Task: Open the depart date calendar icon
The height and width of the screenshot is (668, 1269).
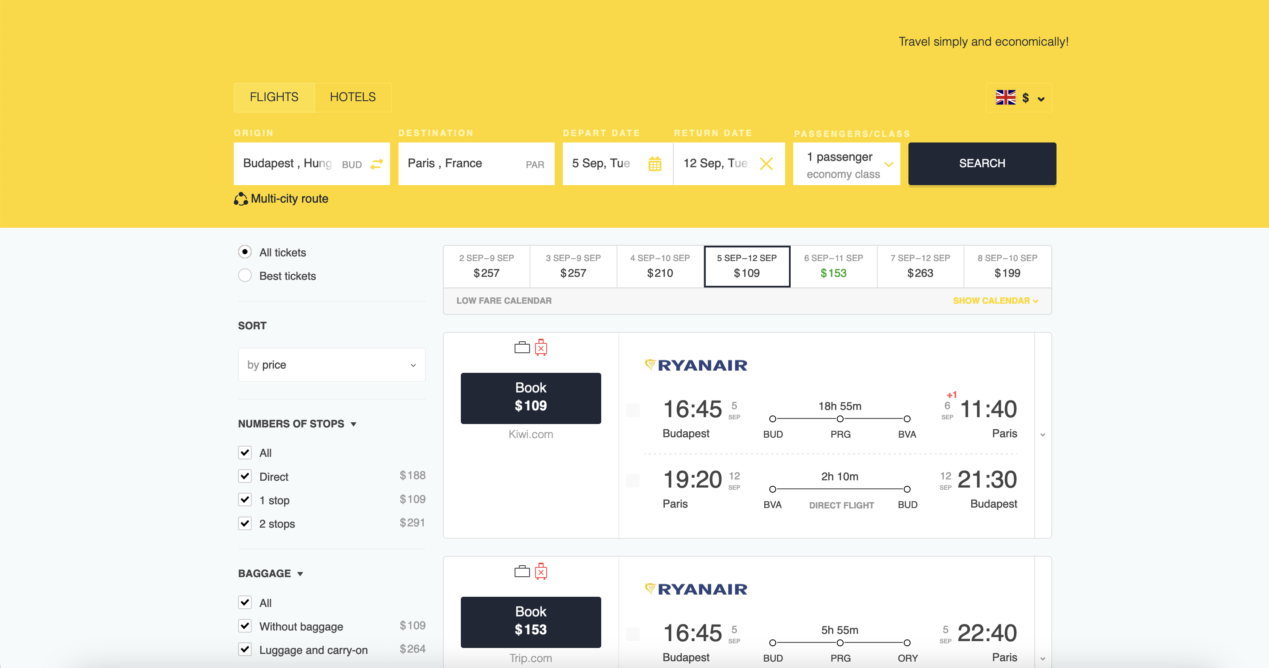Action: pyautogui.click(x=655, y=163)
